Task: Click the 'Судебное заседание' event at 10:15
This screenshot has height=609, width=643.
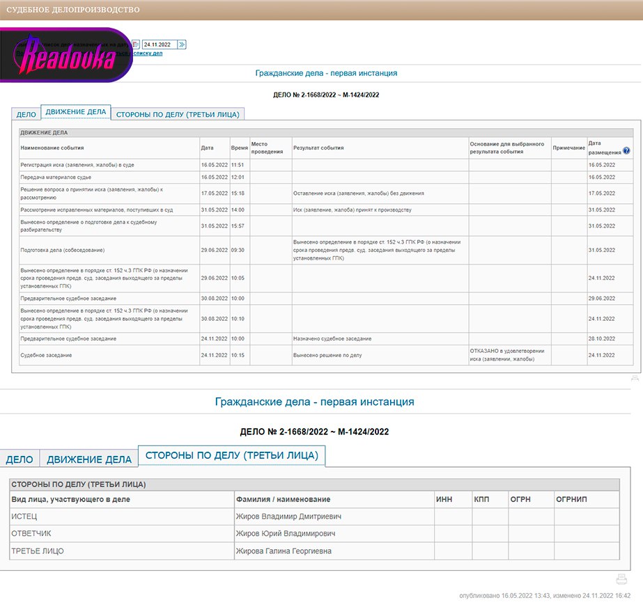Action: coord(46,356)
